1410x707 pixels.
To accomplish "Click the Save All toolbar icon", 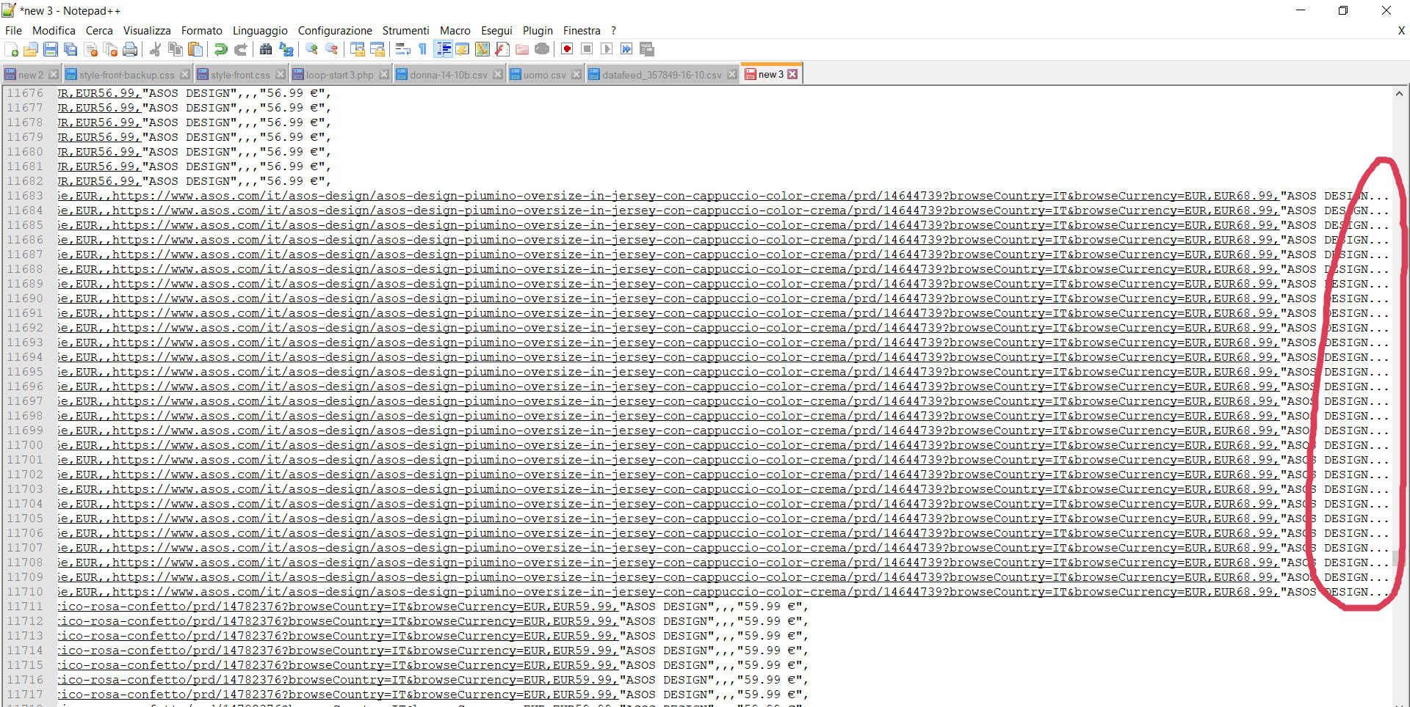I will pos(70,49).
